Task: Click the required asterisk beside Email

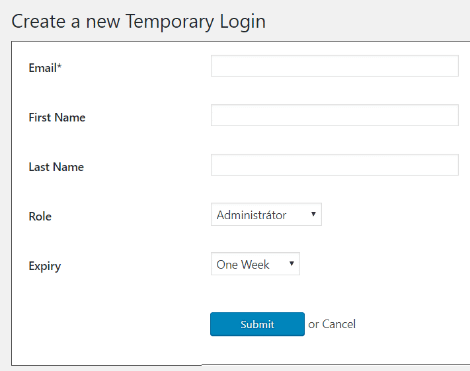Action: pyautogui.click(x=59, y=67)
